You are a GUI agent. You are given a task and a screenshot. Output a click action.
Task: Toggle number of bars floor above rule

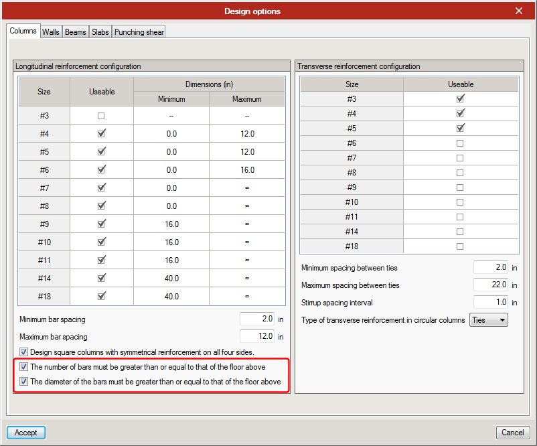coord(24,367)
